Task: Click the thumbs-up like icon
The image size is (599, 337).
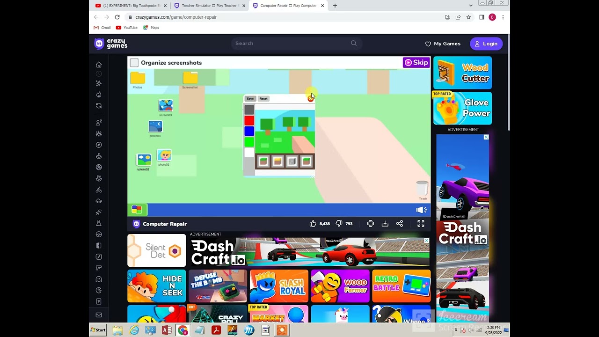Action: (313, 224)
